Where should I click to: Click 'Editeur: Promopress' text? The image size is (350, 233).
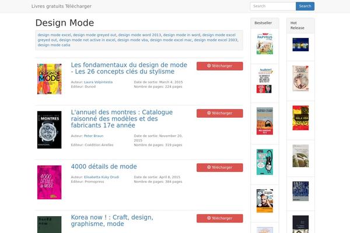(x=87, y=182)
